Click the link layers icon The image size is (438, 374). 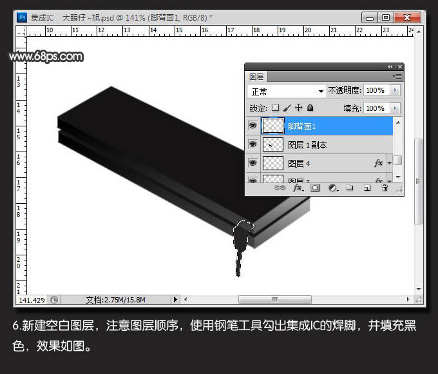(x=280, y=188)
